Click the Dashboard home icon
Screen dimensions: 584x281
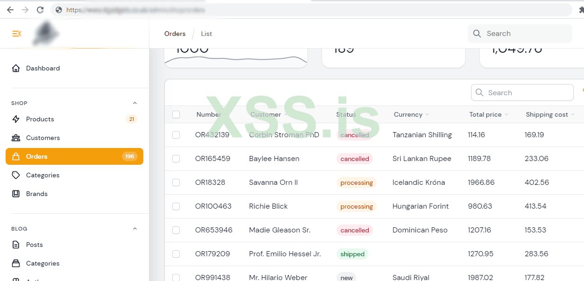click(16, 68)
